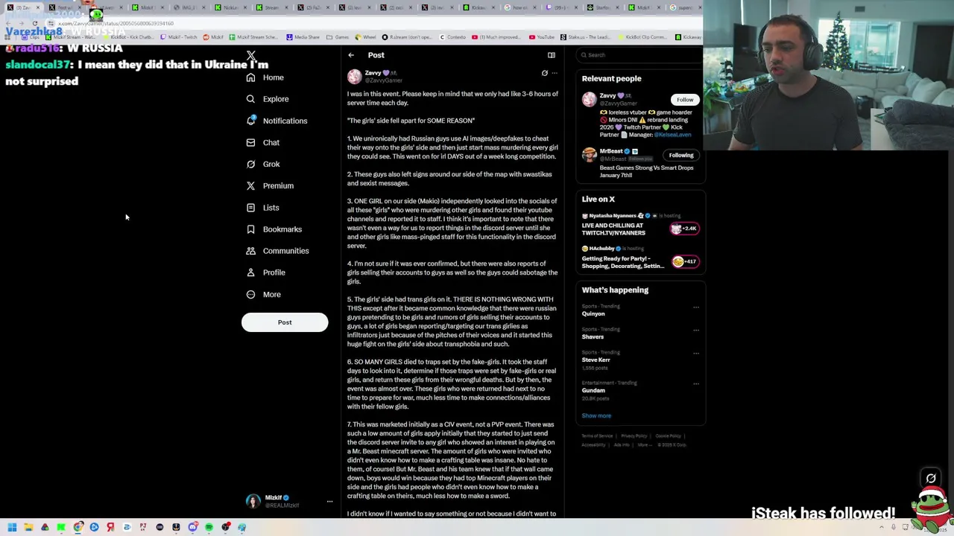Open Spotify from the taskbar
Screen dimensions: 954x536
[x=209, y=528]
